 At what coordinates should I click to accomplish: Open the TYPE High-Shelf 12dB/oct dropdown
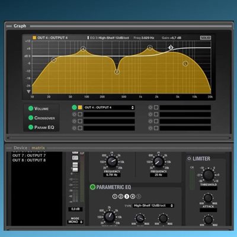point(153,206)
